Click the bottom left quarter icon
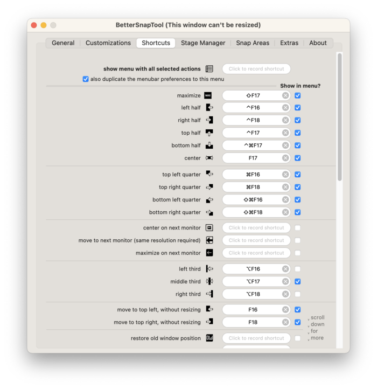This screenshot has height=389, width=377. pos(210,200)
